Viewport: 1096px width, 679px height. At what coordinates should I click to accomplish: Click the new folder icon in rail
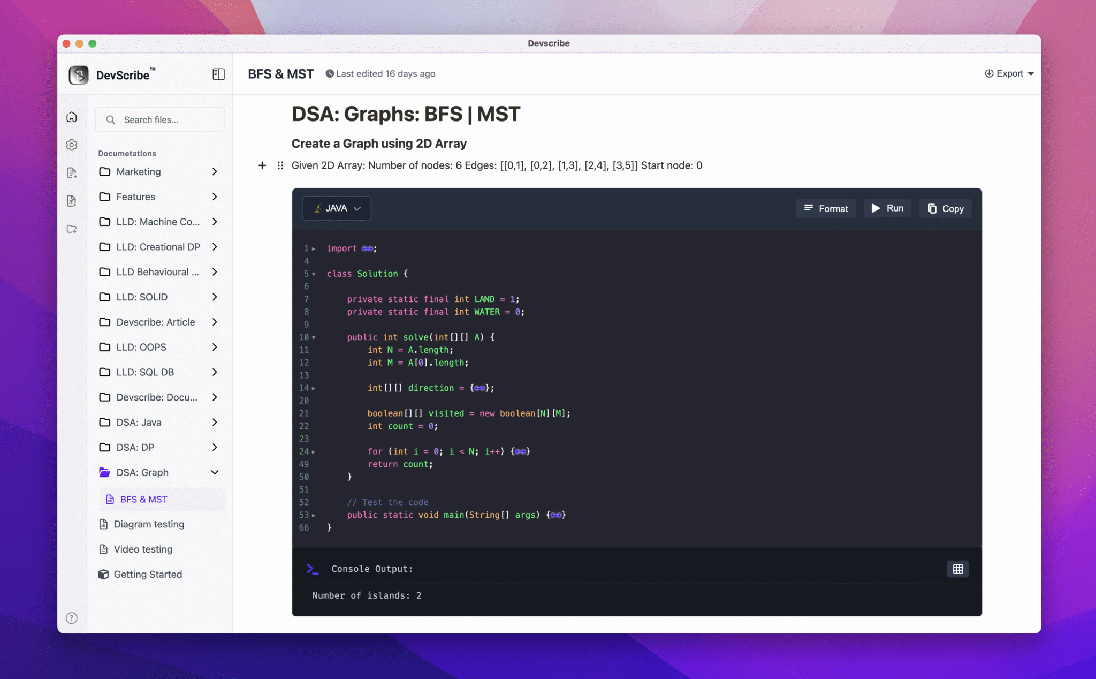pyautogui.click(x=72, y=229)
